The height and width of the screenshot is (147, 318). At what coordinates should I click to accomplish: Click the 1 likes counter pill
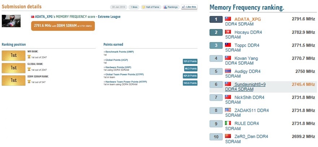(x=134, y=7)
